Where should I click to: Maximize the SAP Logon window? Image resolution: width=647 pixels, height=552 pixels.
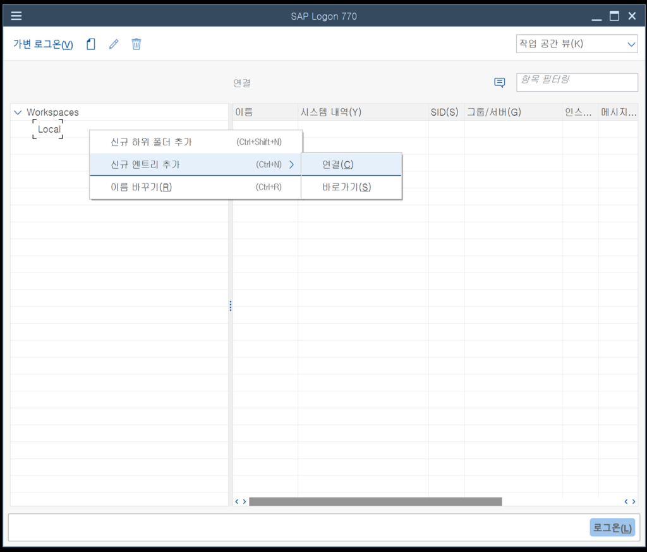[x=614, y=16]
